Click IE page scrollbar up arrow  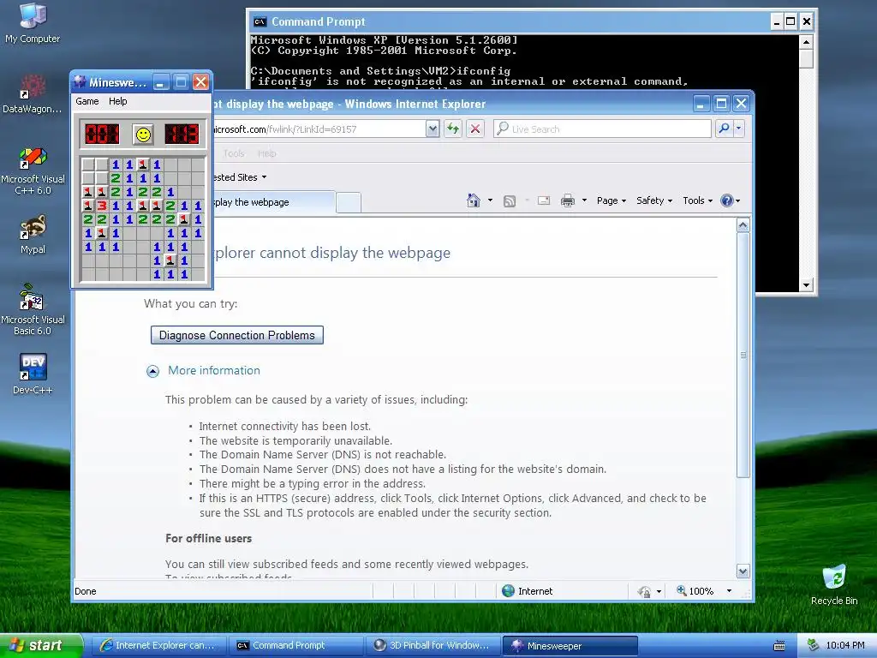[x=743, y=225]
